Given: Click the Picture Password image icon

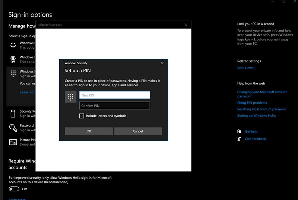Looking at the screenshot, I should [x=13, y=142].
